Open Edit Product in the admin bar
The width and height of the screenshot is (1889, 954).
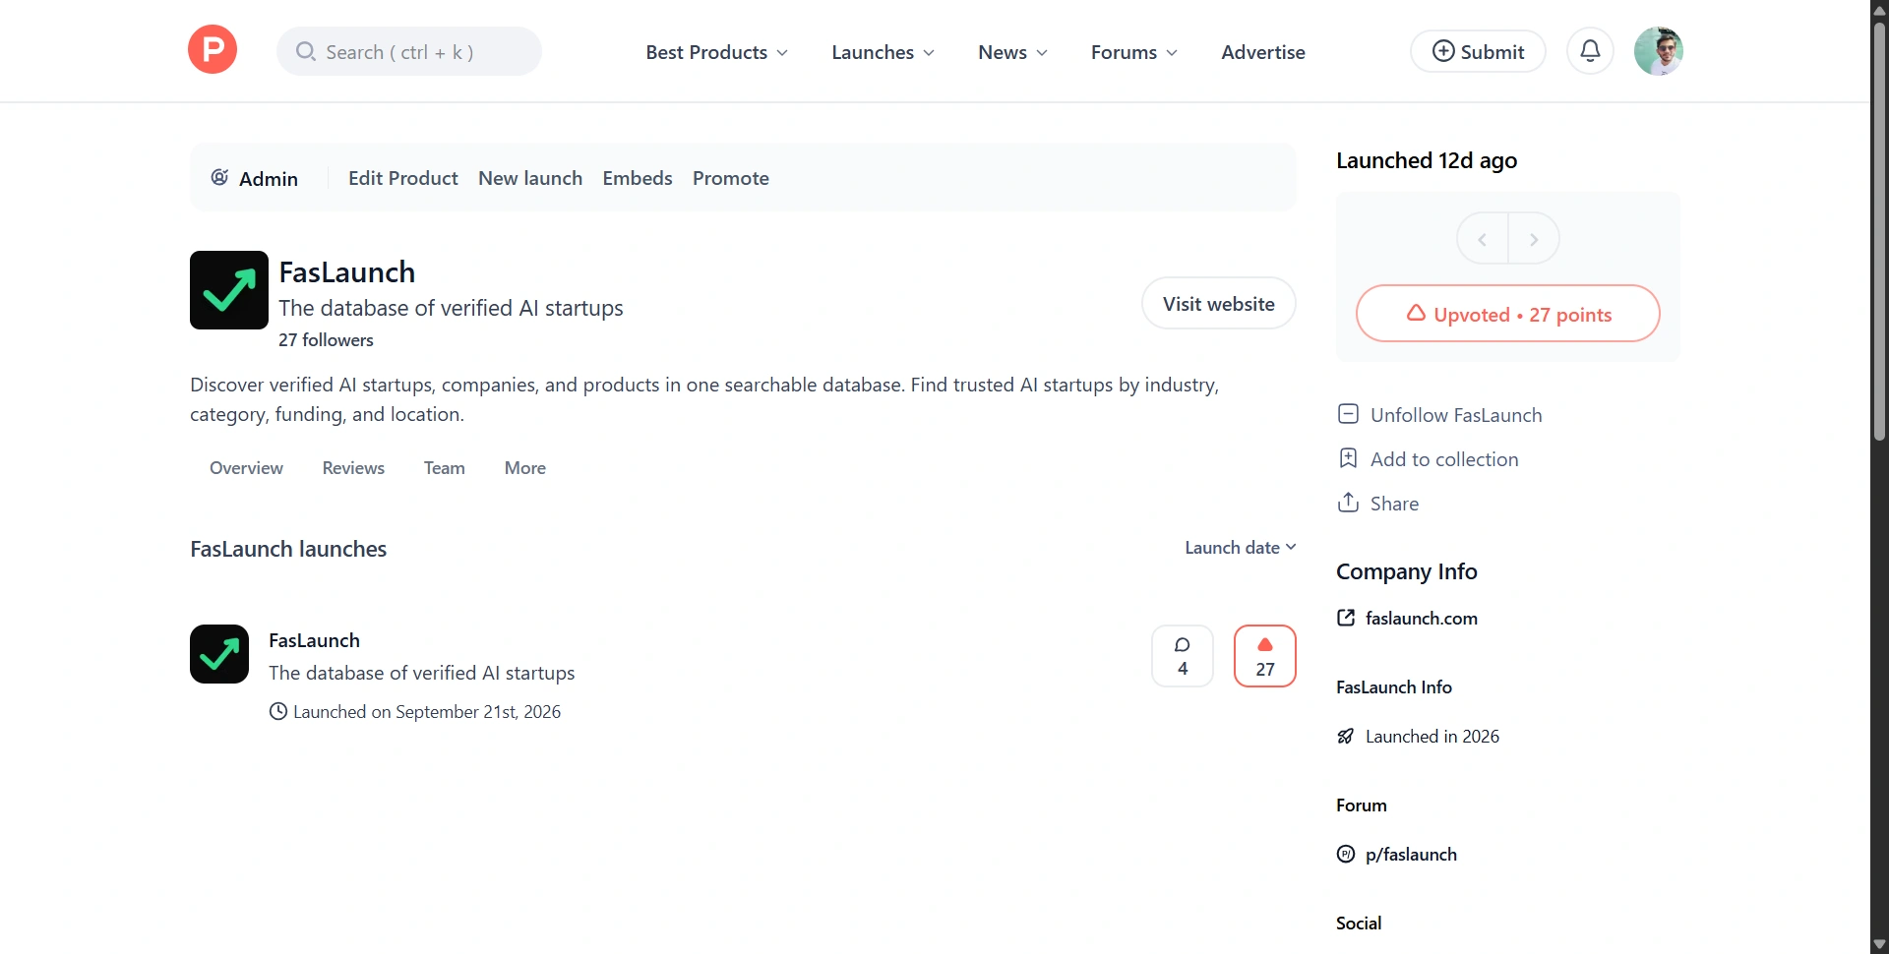point(403,178)
